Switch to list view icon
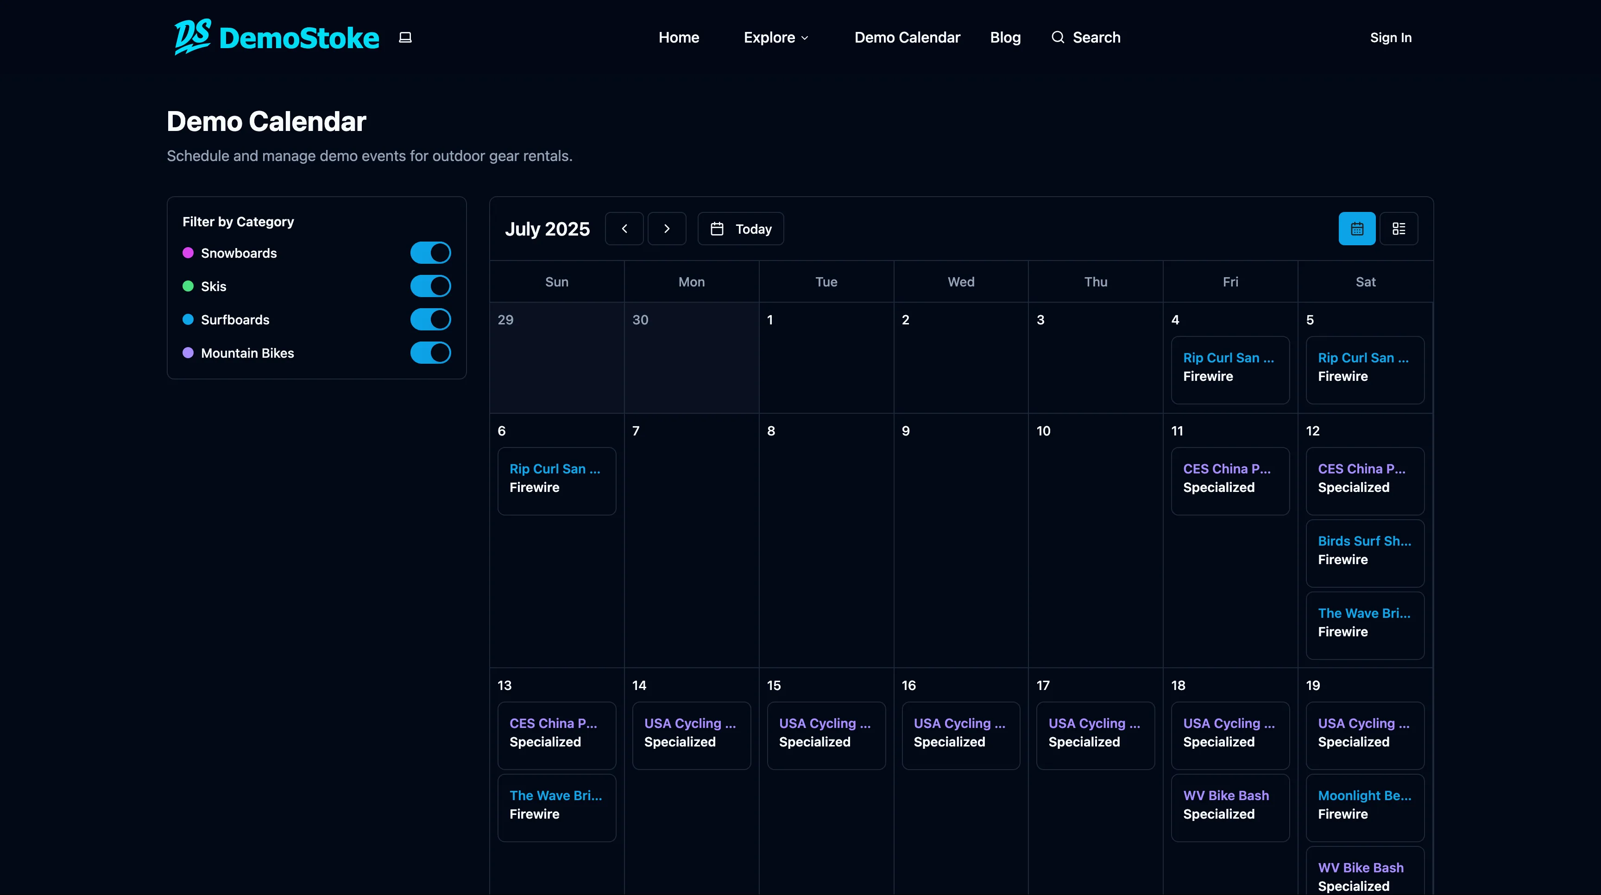The image size is (1601, 895). tap(1399, 229)
